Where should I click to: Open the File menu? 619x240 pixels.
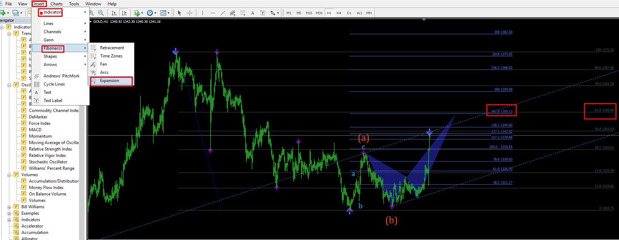9,4
